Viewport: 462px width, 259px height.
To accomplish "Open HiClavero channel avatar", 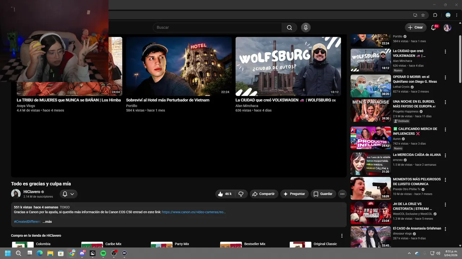I will click(16, 194).
